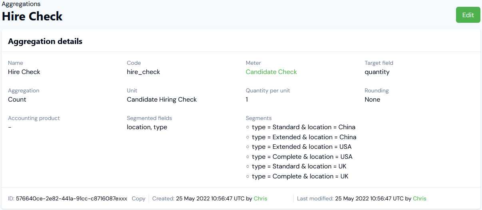Select the Extended & China segment entry
This screenshot has height=210, width=482.
click(304, 137)
